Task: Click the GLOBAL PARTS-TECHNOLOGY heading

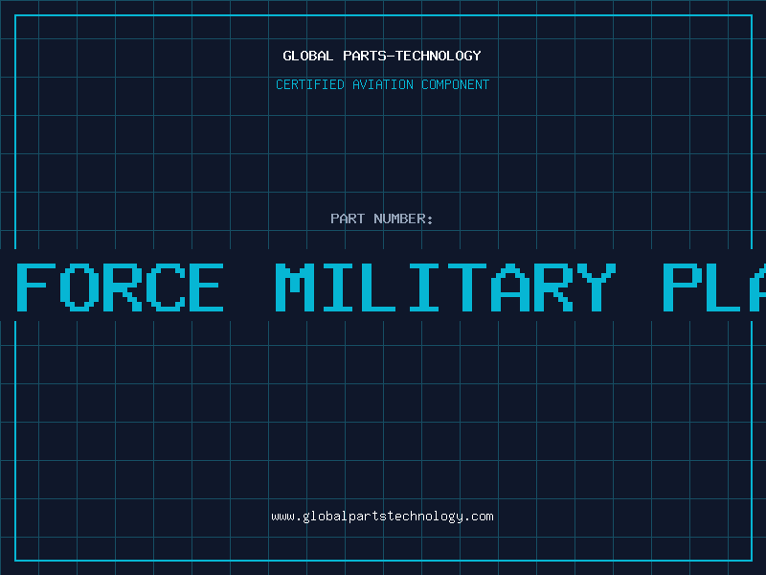Action: tap(382, 57)
